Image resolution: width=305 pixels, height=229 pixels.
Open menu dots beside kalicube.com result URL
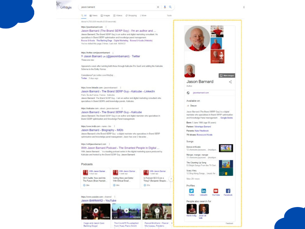(122, 108)
